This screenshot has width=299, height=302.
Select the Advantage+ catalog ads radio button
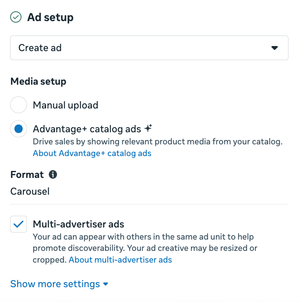coord(18,129)
